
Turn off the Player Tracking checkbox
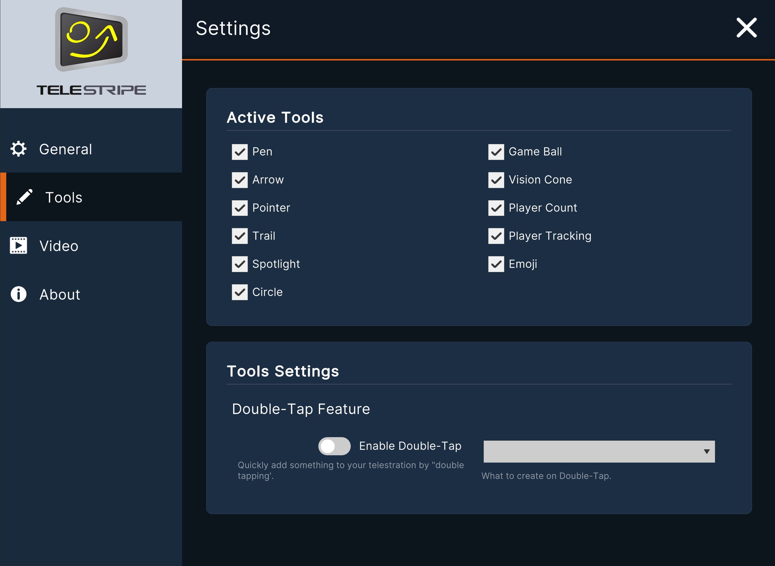[496, 236]
